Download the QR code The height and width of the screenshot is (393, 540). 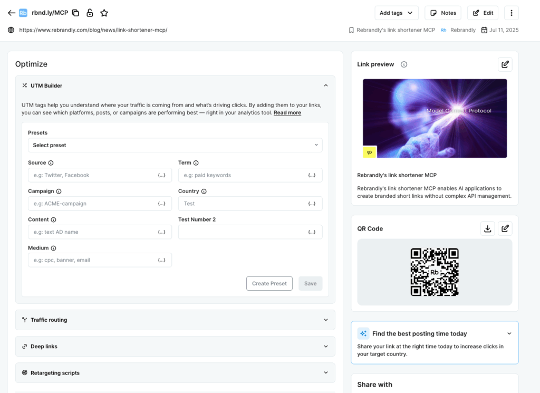click(488, 229)
